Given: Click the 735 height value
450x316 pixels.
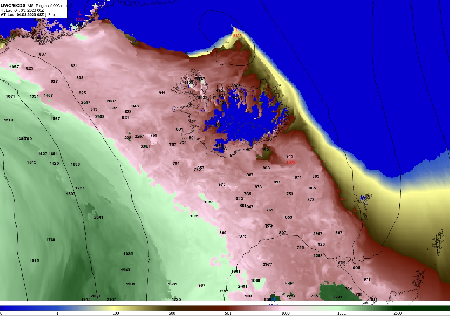Looking at the screenshot, I should click(314, 296).
